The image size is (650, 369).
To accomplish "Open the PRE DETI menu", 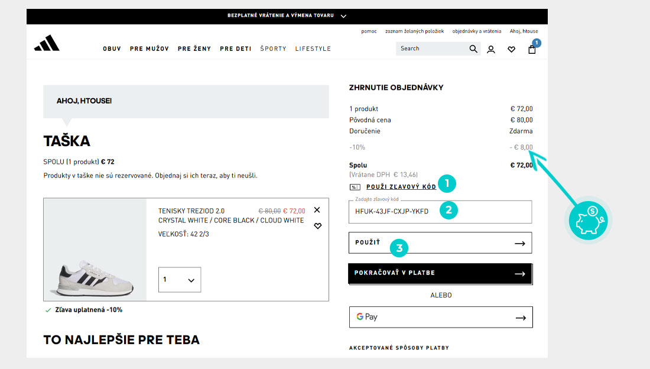I will tap(235, 48).
